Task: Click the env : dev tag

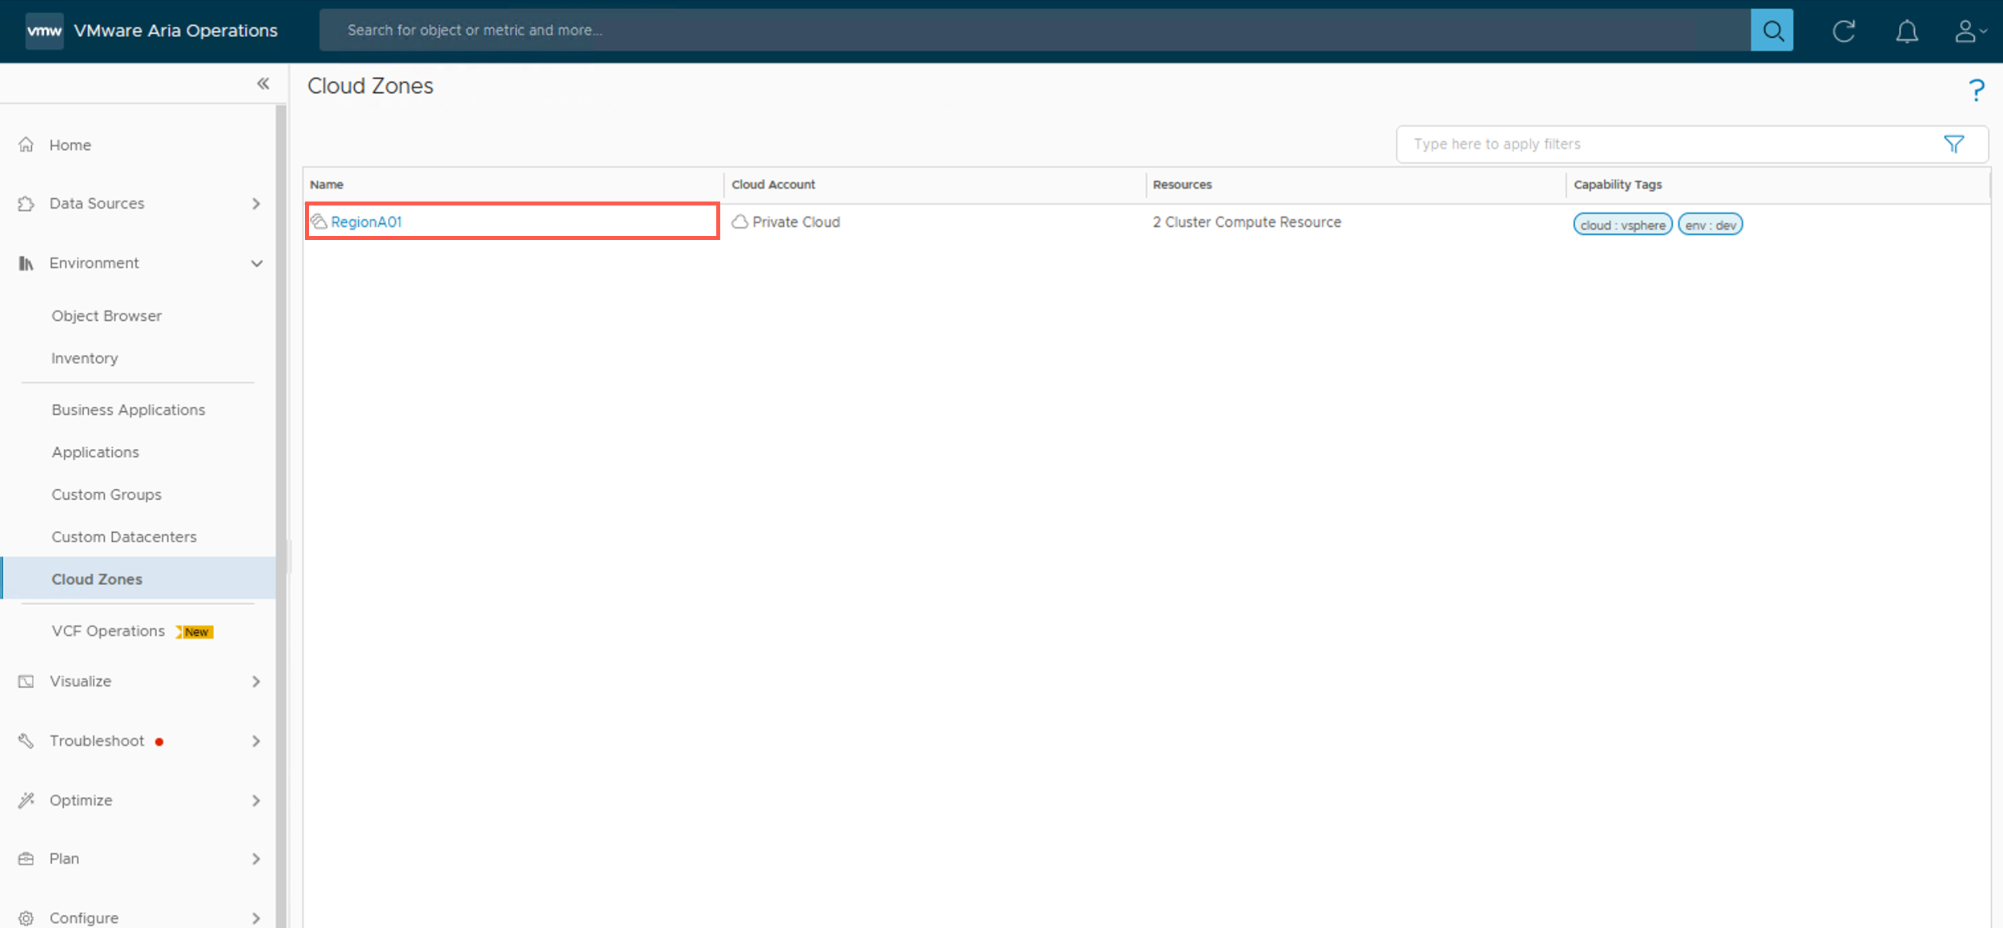Action: click(1709, 225)
